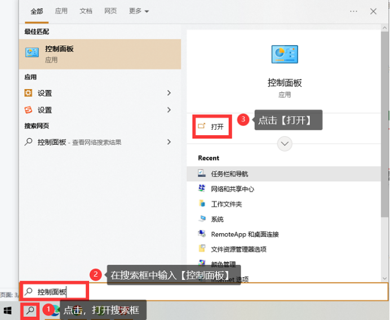Click the Work Folders icon
This screenshot has width=390, height=320.
pyautogui.click(x=202, y=203)
